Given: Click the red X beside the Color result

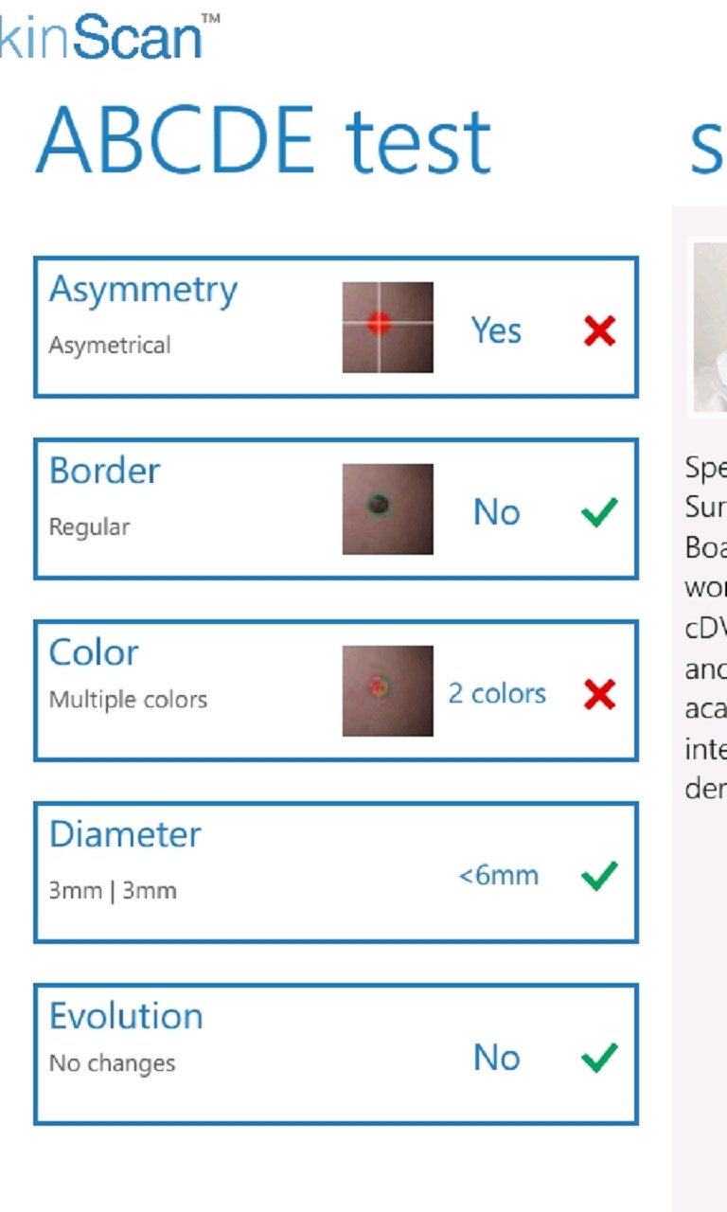Looking at the screenshot, I should coord(597,694).
